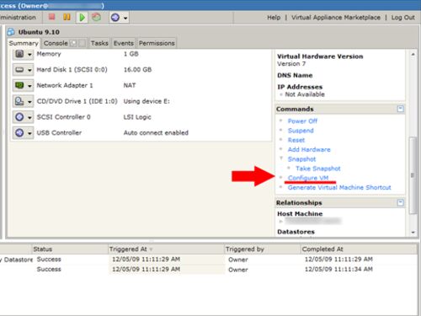Image resolution: width=421 pixels, height=316 pixels.
Task: Click the Not Available IP address entry
Action: pos(305,94)
